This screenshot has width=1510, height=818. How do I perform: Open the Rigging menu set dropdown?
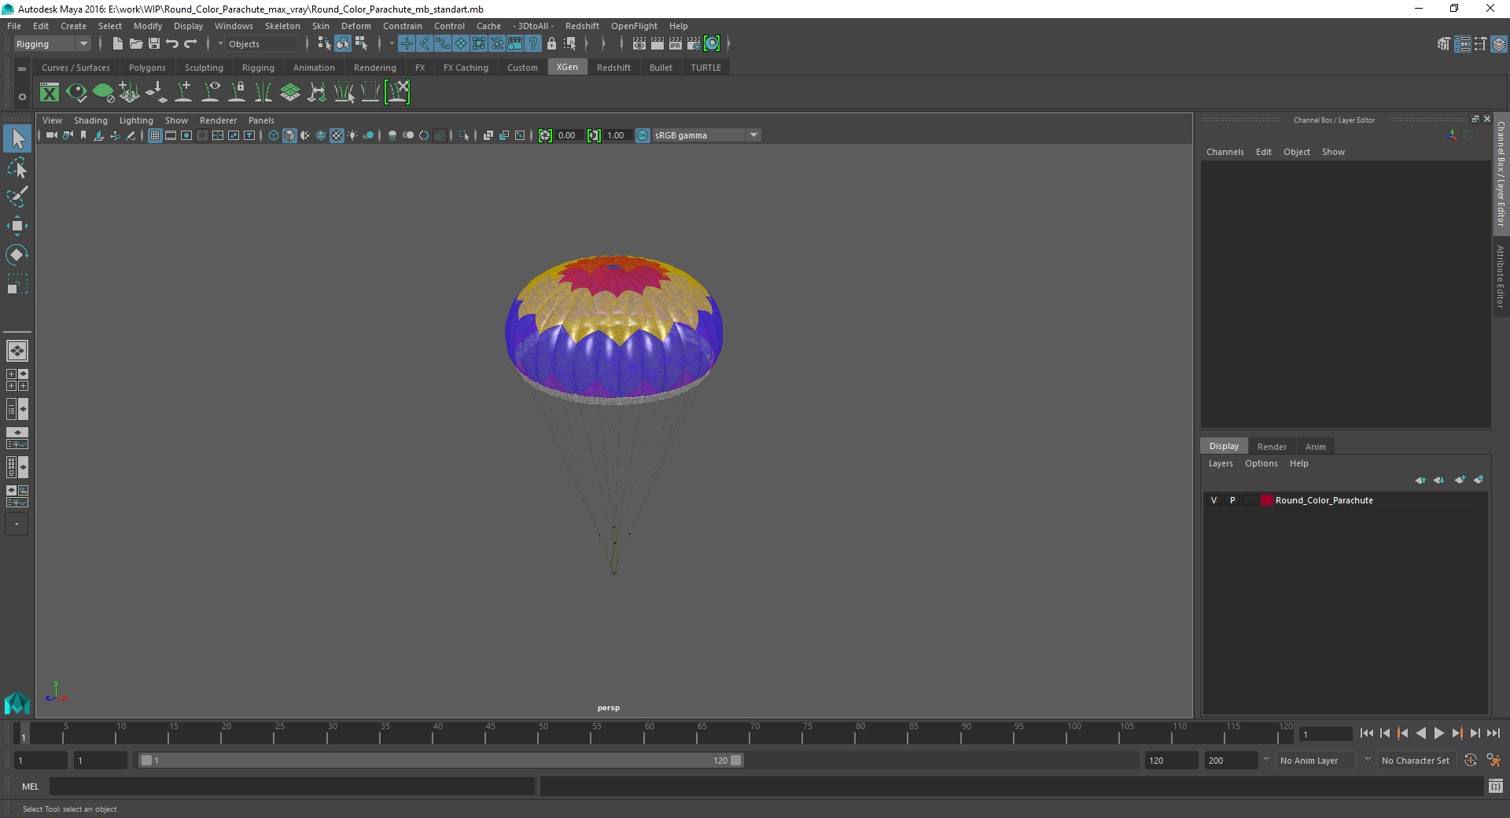[52, 44]
